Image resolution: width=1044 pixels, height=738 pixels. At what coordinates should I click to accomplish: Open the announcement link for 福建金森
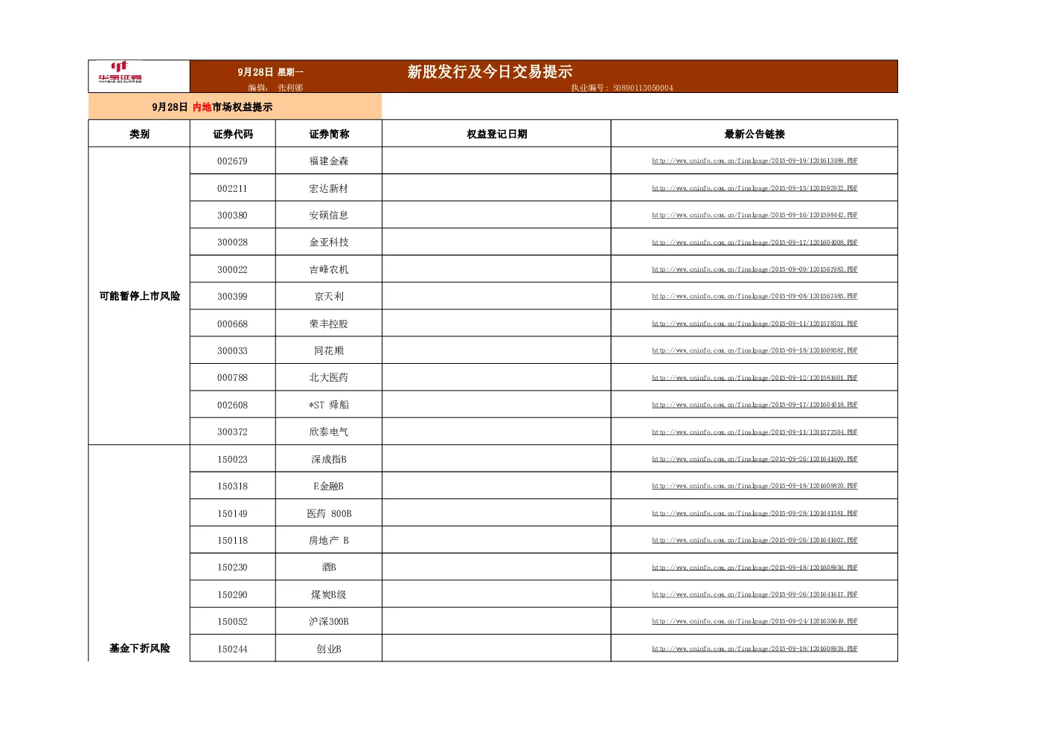pyautogui.click(x=755, y=161)
